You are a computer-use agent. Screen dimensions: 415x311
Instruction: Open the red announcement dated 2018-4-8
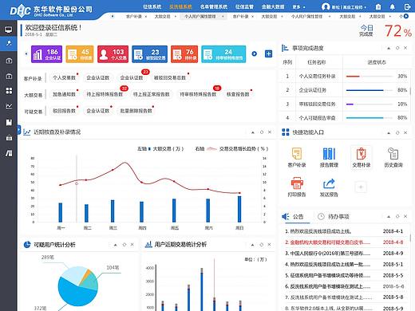tap(344, 242)
